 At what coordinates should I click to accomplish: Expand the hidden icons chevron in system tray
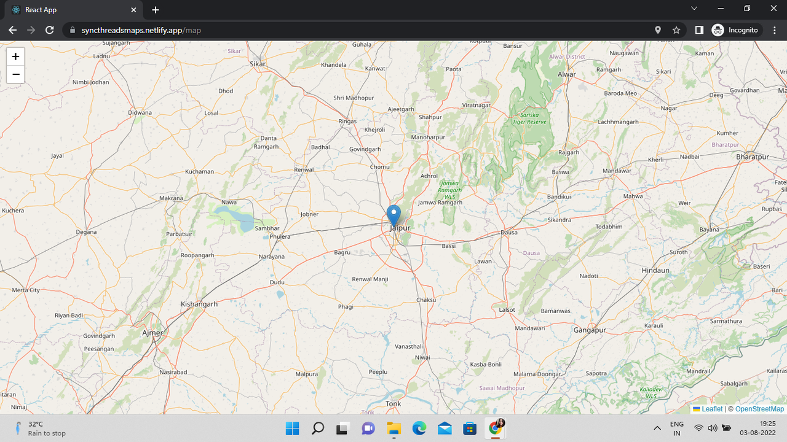(x=657, y=428)
